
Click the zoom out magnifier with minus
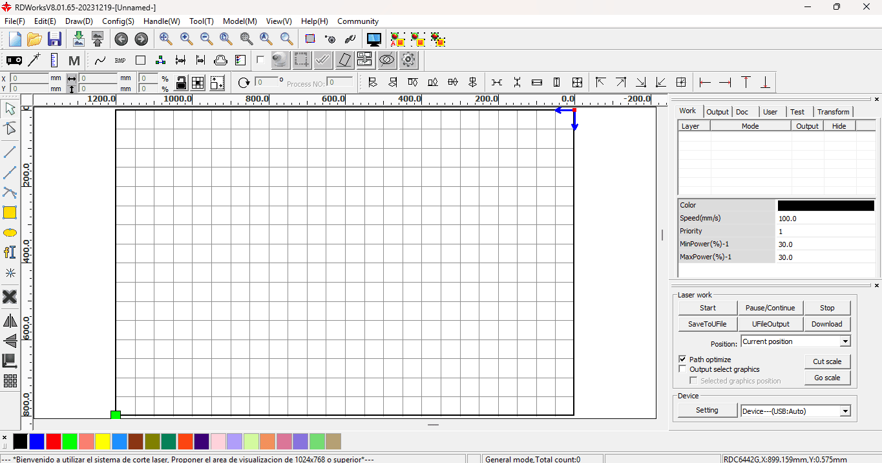click(x=206, y=39)
